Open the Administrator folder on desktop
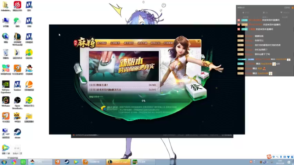This screenshot has width=294, height=165. tap(6, 5)
